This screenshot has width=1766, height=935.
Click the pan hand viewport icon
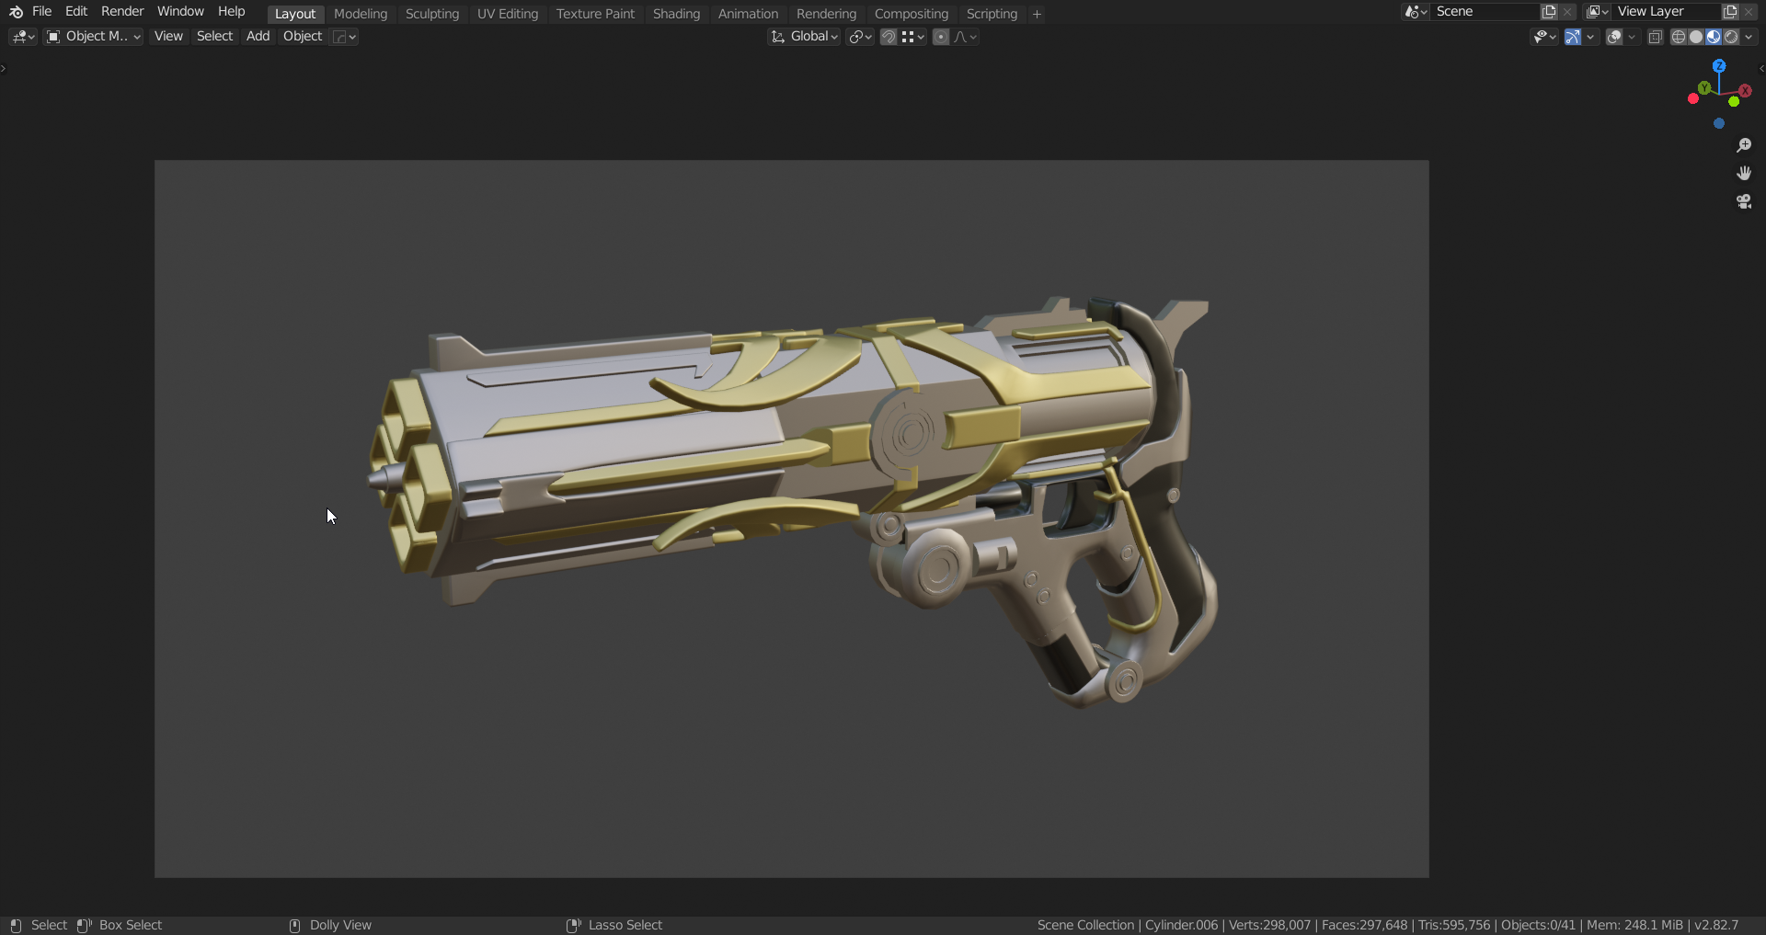1743,173
